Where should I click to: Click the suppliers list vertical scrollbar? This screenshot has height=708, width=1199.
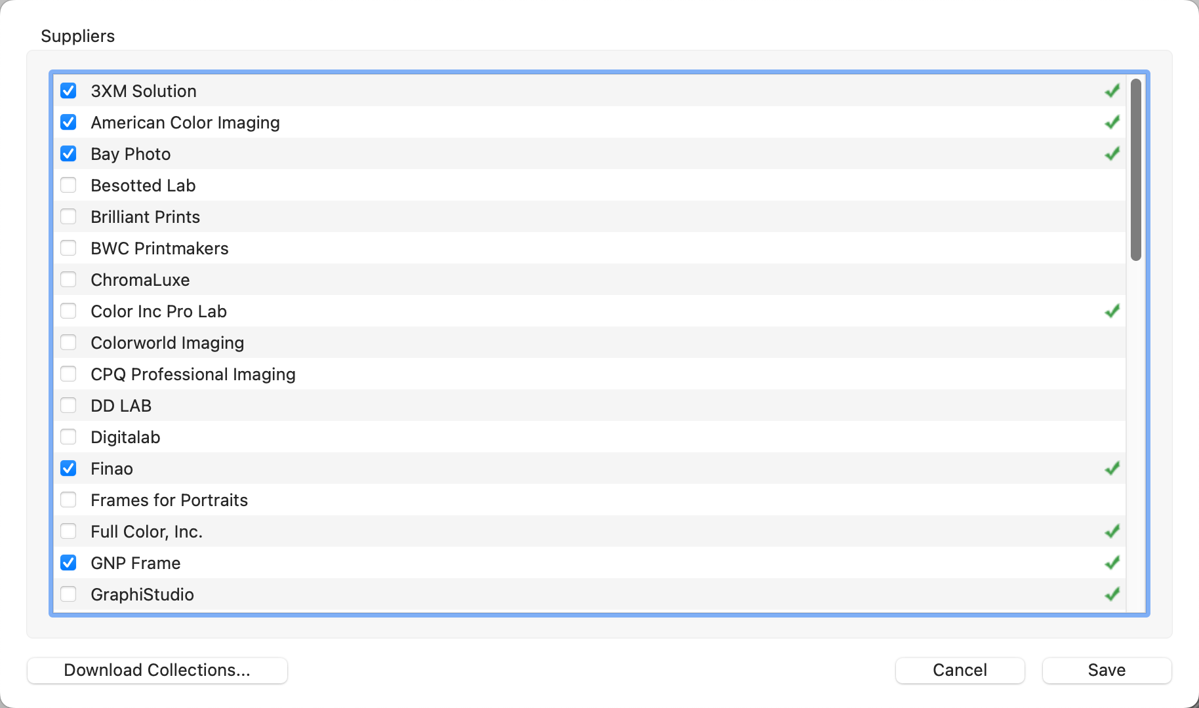click(x=1136, y=170)
